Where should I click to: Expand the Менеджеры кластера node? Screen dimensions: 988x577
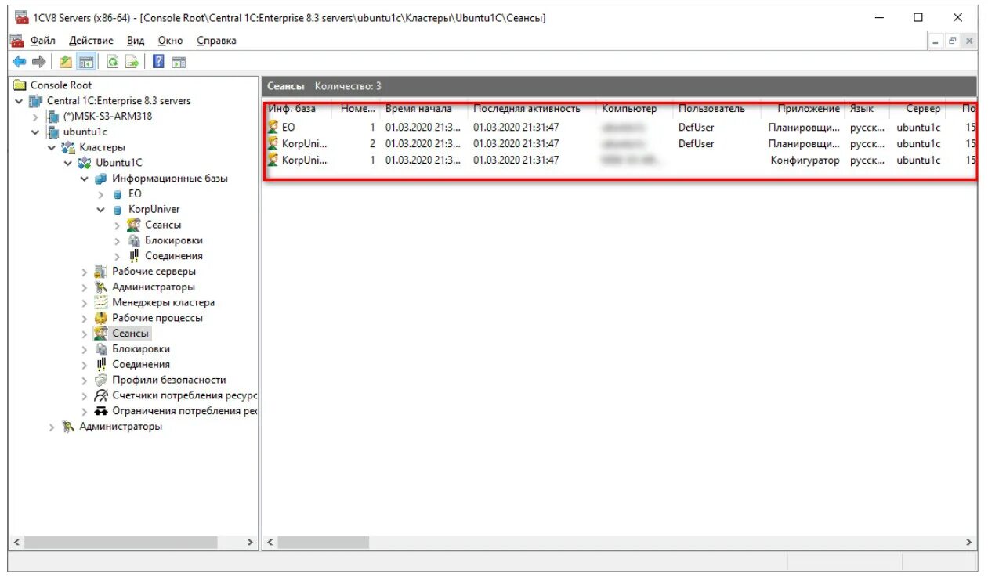tap(85, 303)
